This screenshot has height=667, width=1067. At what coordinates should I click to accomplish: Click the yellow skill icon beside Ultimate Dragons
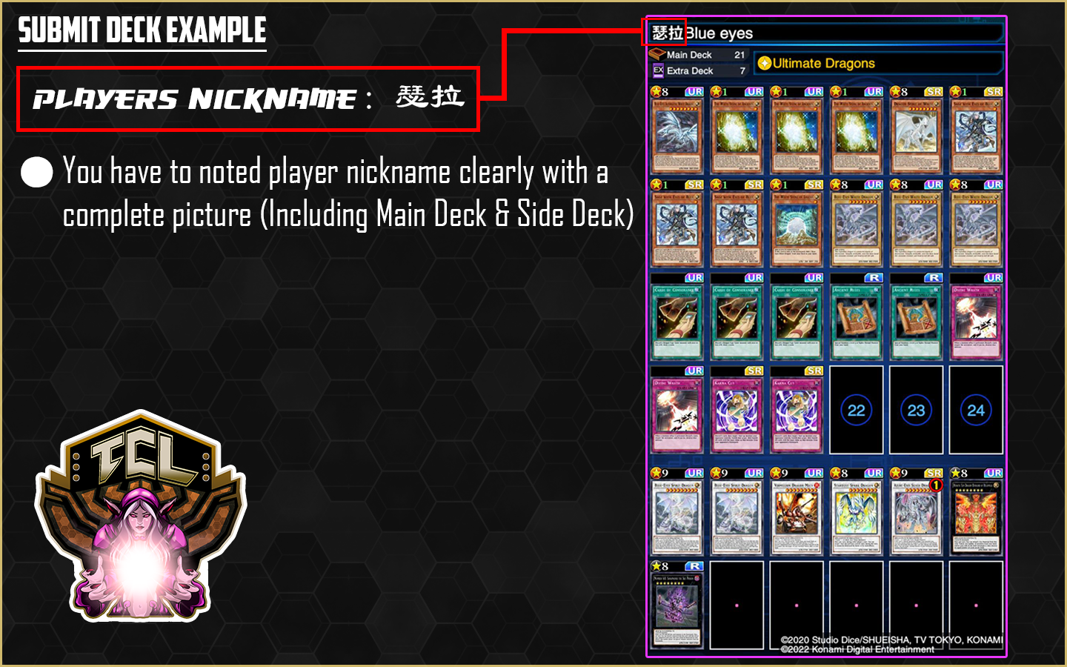pyautogui.click(x=765, y=63)
